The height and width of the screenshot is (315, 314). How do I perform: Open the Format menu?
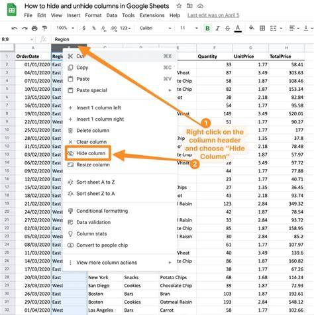[93, 15]
